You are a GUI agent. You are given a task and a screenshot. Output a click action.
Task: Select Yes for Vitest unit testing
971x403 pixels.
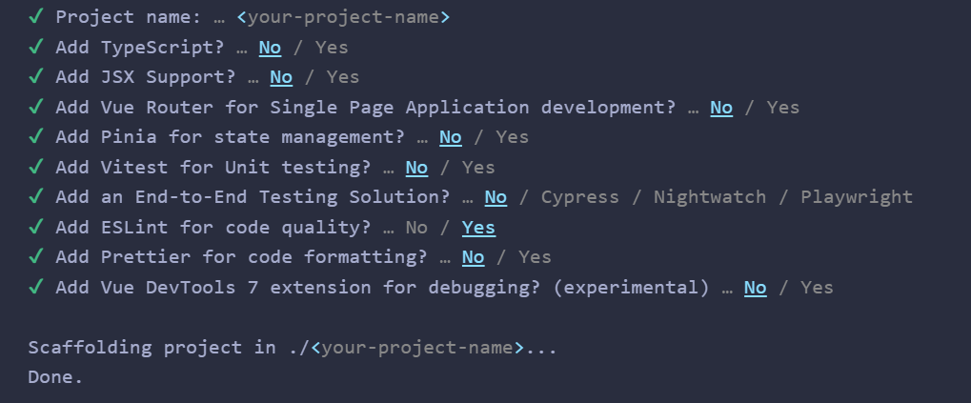[478, 168]
